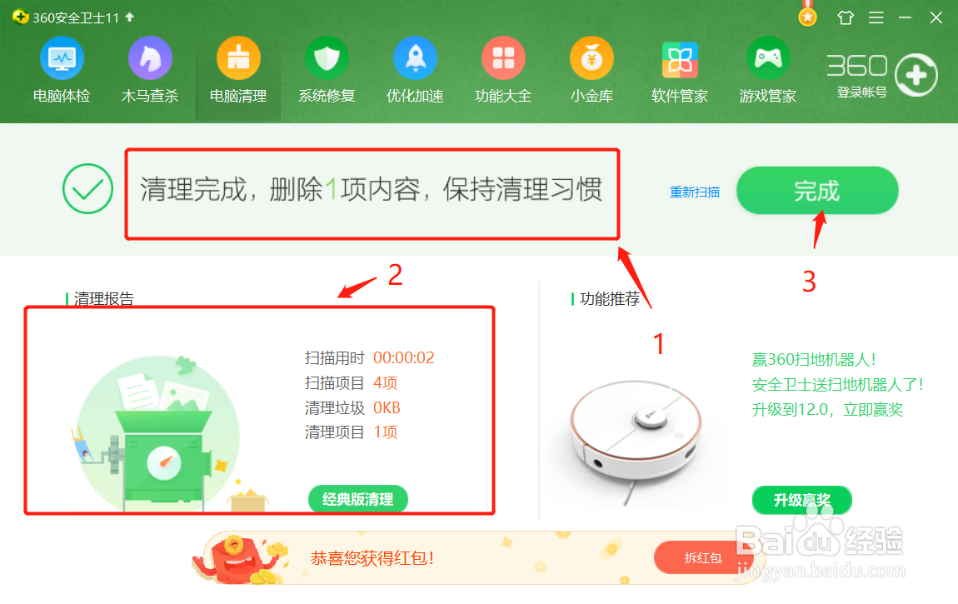Open the 游戏管家 gamepad icon
The image size is (958, 604).
[768, 58]
